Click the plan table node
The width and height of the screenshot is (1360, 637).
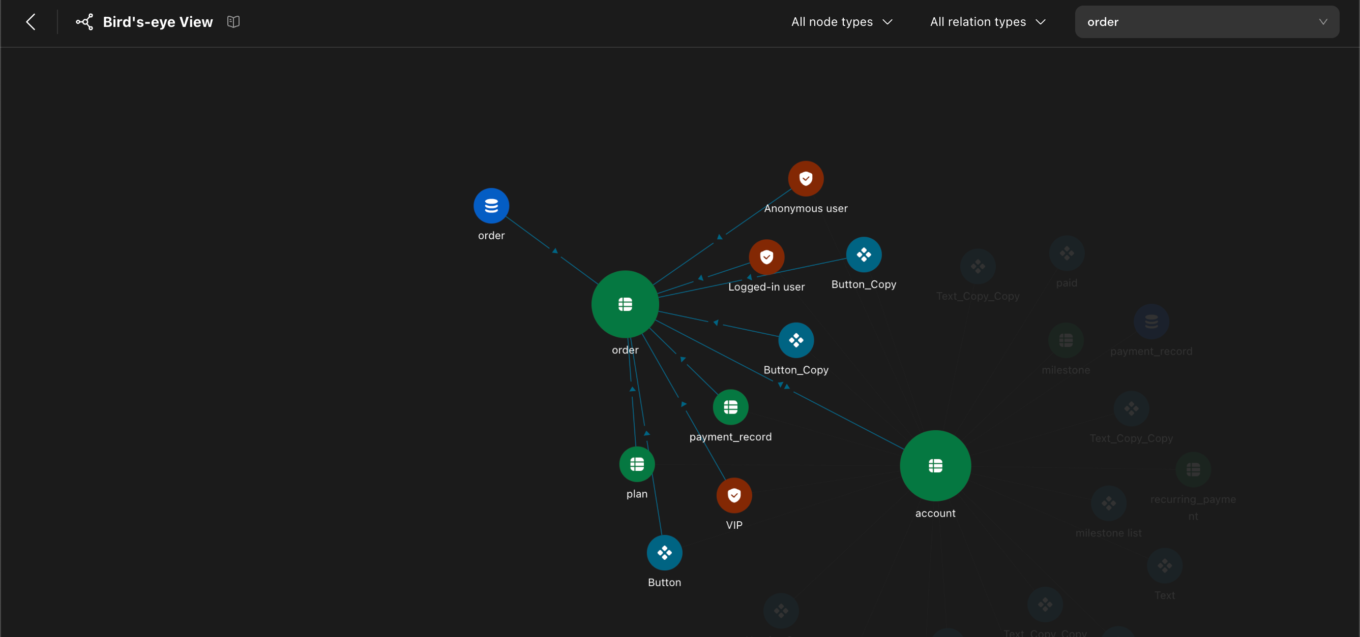[x=637, y=464]
